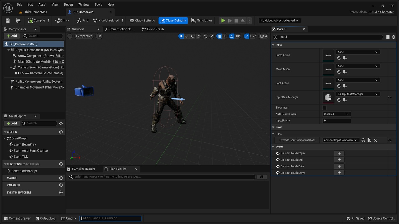Add a new variable with plus icon

(x=61, y=185)
